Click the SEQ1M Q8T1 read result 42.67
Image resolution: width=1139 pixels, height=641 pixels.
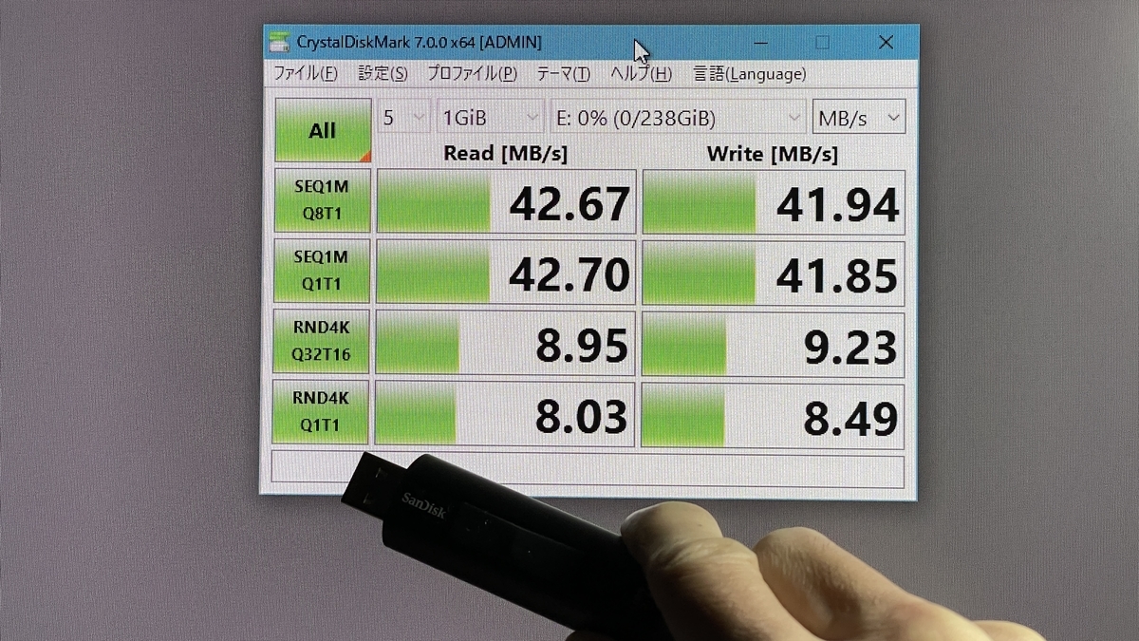pyautogui.click(x=507, y=201)
